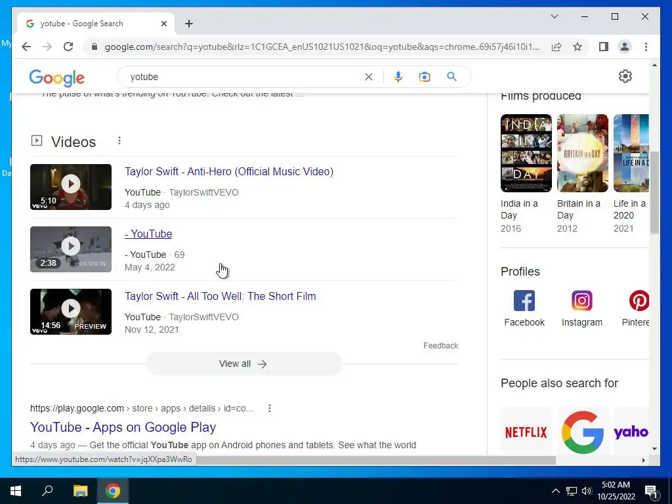This screenshot has height=504, width=672.
Task: Open the Pinterest profile icon
Action: pos(639,301)
